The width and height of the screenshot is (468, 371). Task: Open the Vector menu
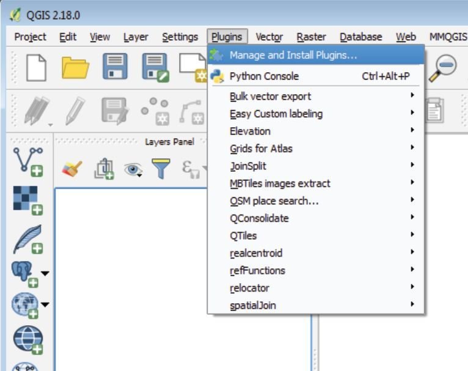(269, 37)
